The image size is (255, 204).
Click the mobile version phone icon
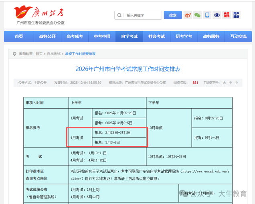coord(207,15)
